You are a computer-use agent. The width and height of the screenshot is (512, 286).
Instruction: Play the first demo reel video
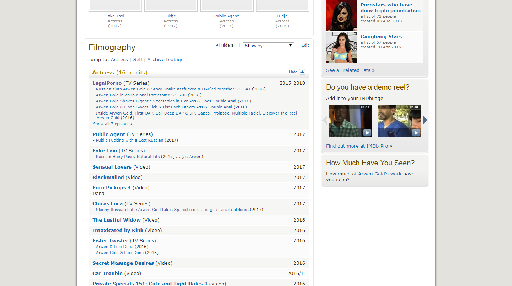[x=367, y=133]
